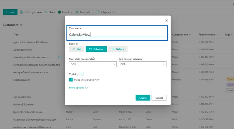Open item egestas@in.edu
Screen dimensions: 234x129
coord(22,97)
